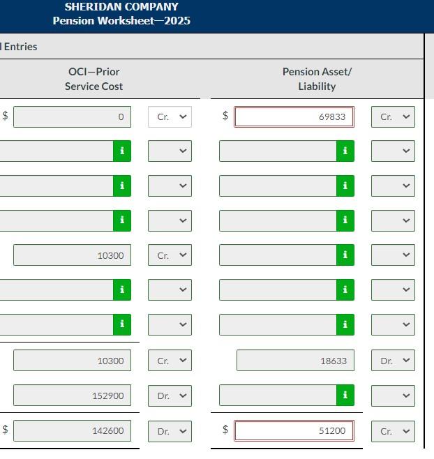
Task: Open empty dropdown in sixth row, Pension Asset/Liability
Action: (393, 289)
